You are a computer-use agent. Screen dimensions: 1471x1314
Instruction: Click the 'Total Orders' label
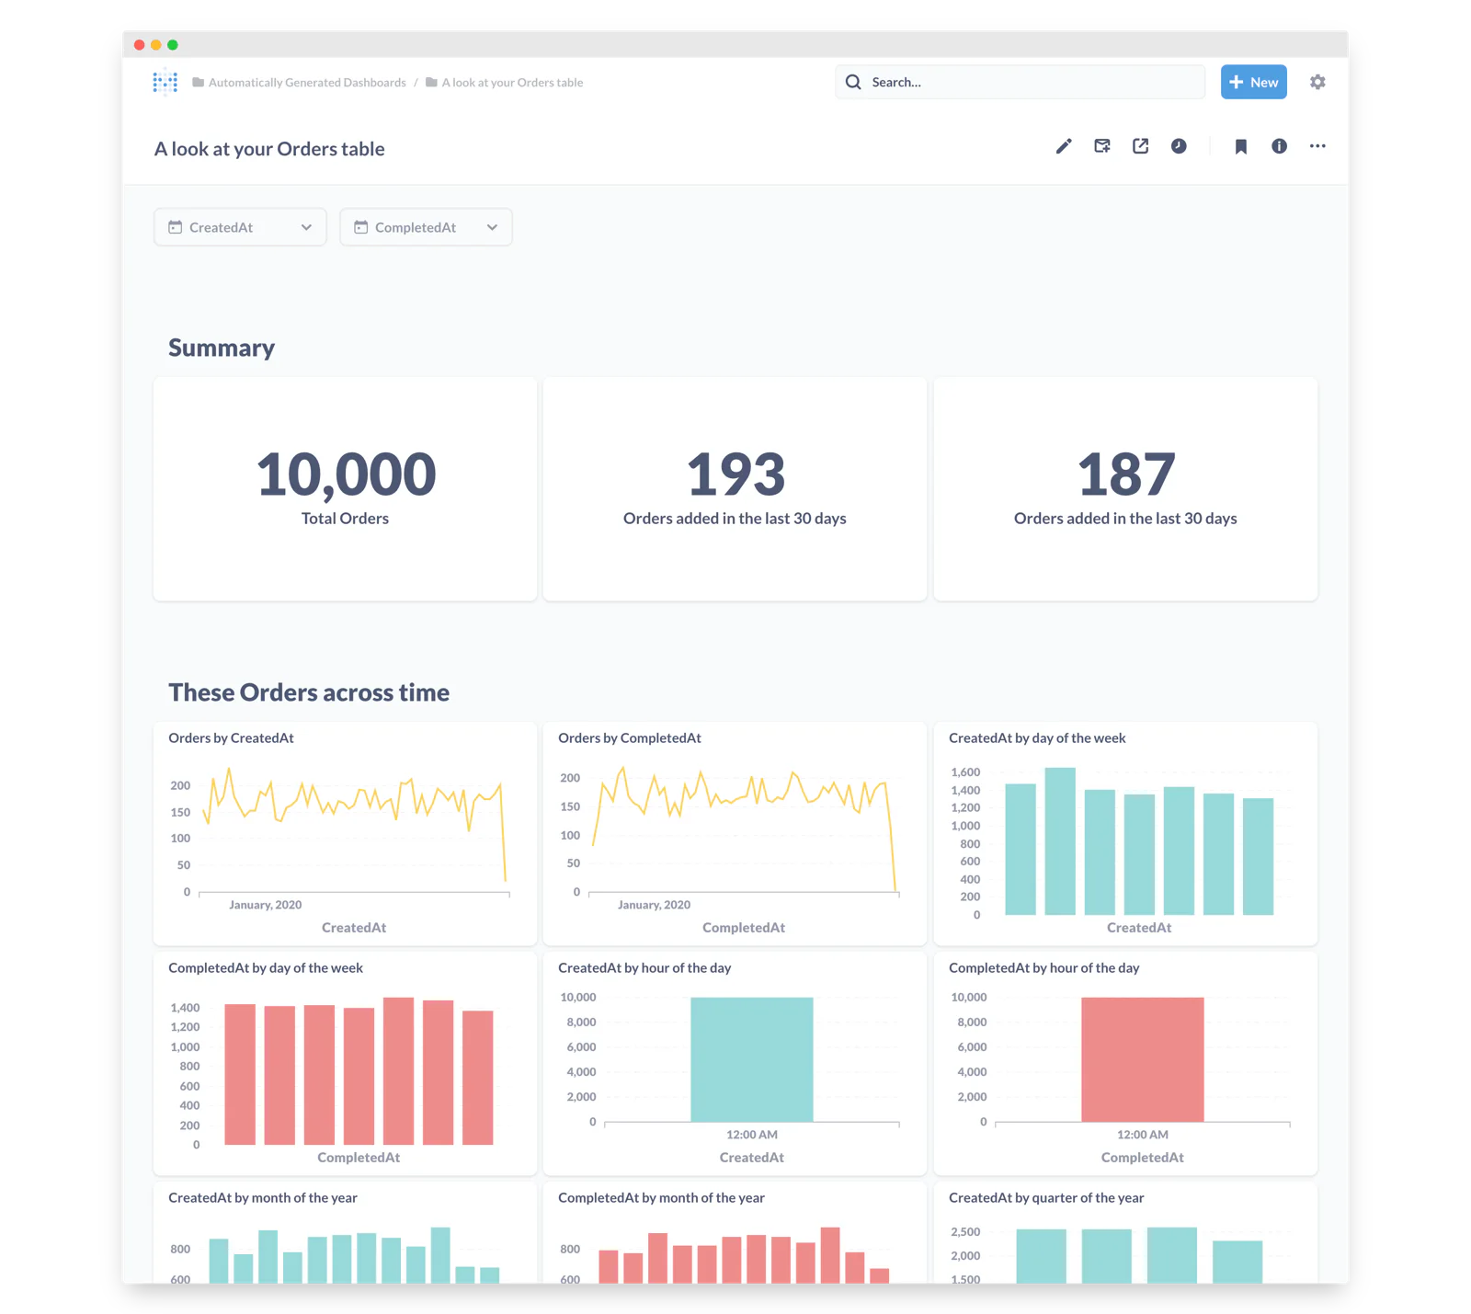(345, 519)
